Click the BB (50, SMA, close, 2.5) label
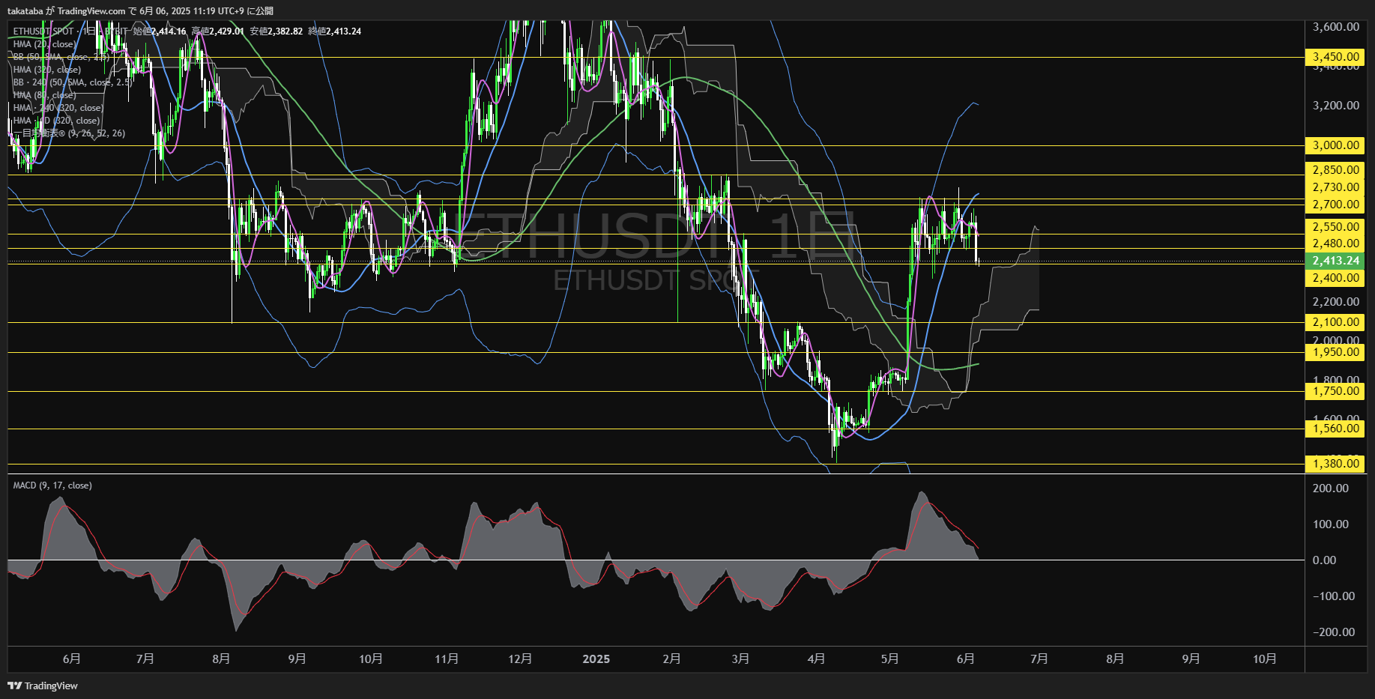 (61, 57)
